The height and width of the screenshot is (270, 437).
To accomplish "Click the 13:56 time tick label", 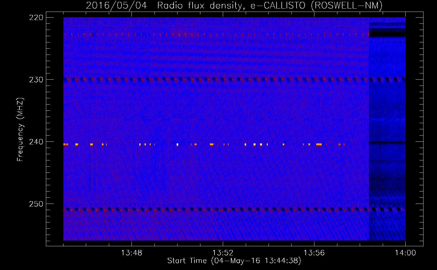I will [x=314, y=253].
